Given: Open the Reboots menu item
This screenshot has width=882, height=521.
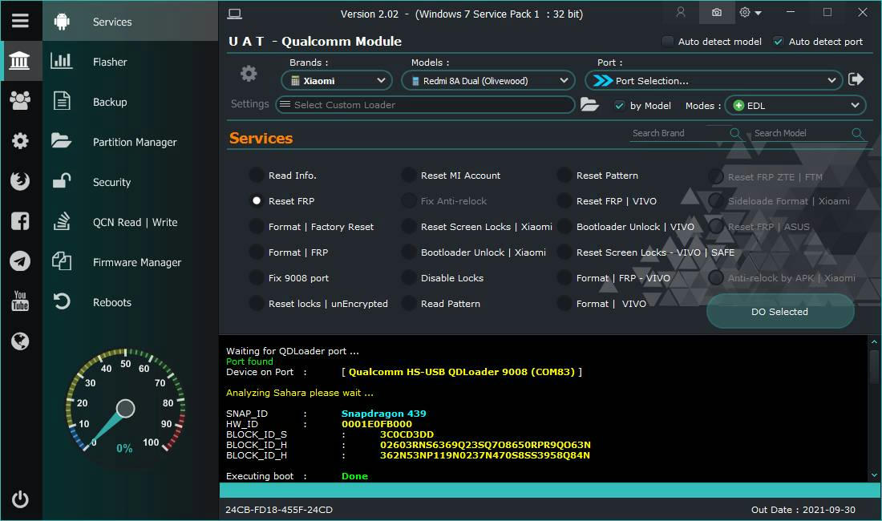Looking at the screenshot, I should coord(131,302).
